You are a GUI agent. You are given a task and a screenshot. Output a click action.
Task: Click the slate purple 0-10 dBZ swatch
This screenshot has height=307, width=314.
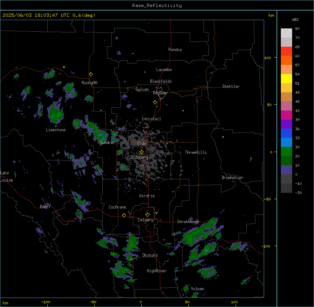coord(286,170)
